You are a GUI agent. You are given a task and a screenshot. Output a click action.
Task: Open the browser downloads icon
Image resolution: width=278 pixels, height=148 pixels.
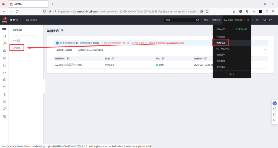234,12
